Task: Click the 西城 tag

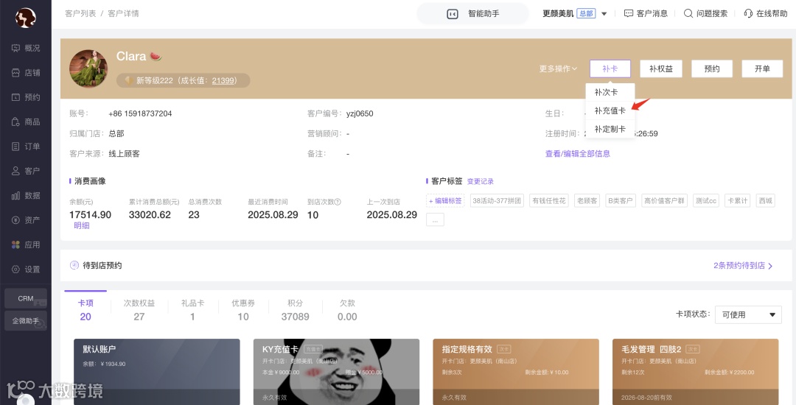Action: [766, 201]
